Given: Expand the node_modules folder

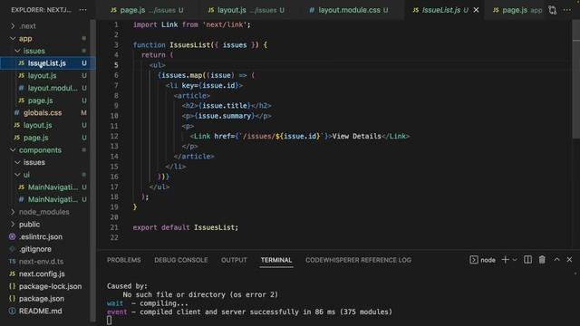Looking at the screenshot, I should (13, 212).
